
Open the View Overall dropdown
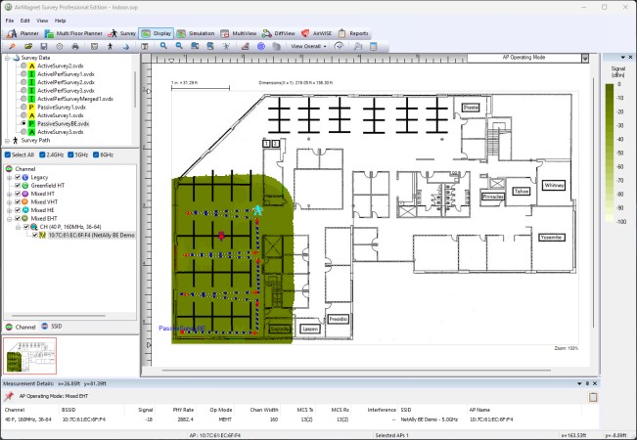308,46
